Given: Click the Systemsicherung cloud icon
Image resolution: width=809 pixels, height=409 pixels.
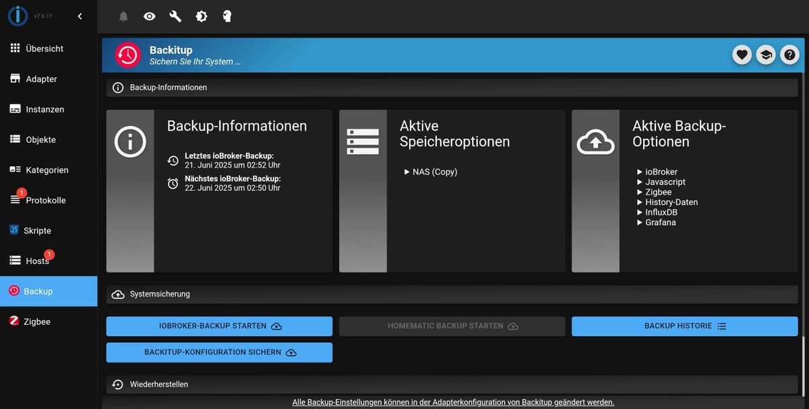Looking at the screenshot, I should (118, 294).
